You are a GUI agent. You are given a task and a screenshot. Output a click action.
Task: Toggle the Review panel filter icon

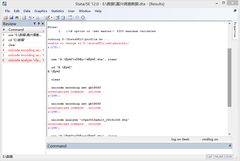(x=35, y=24)
